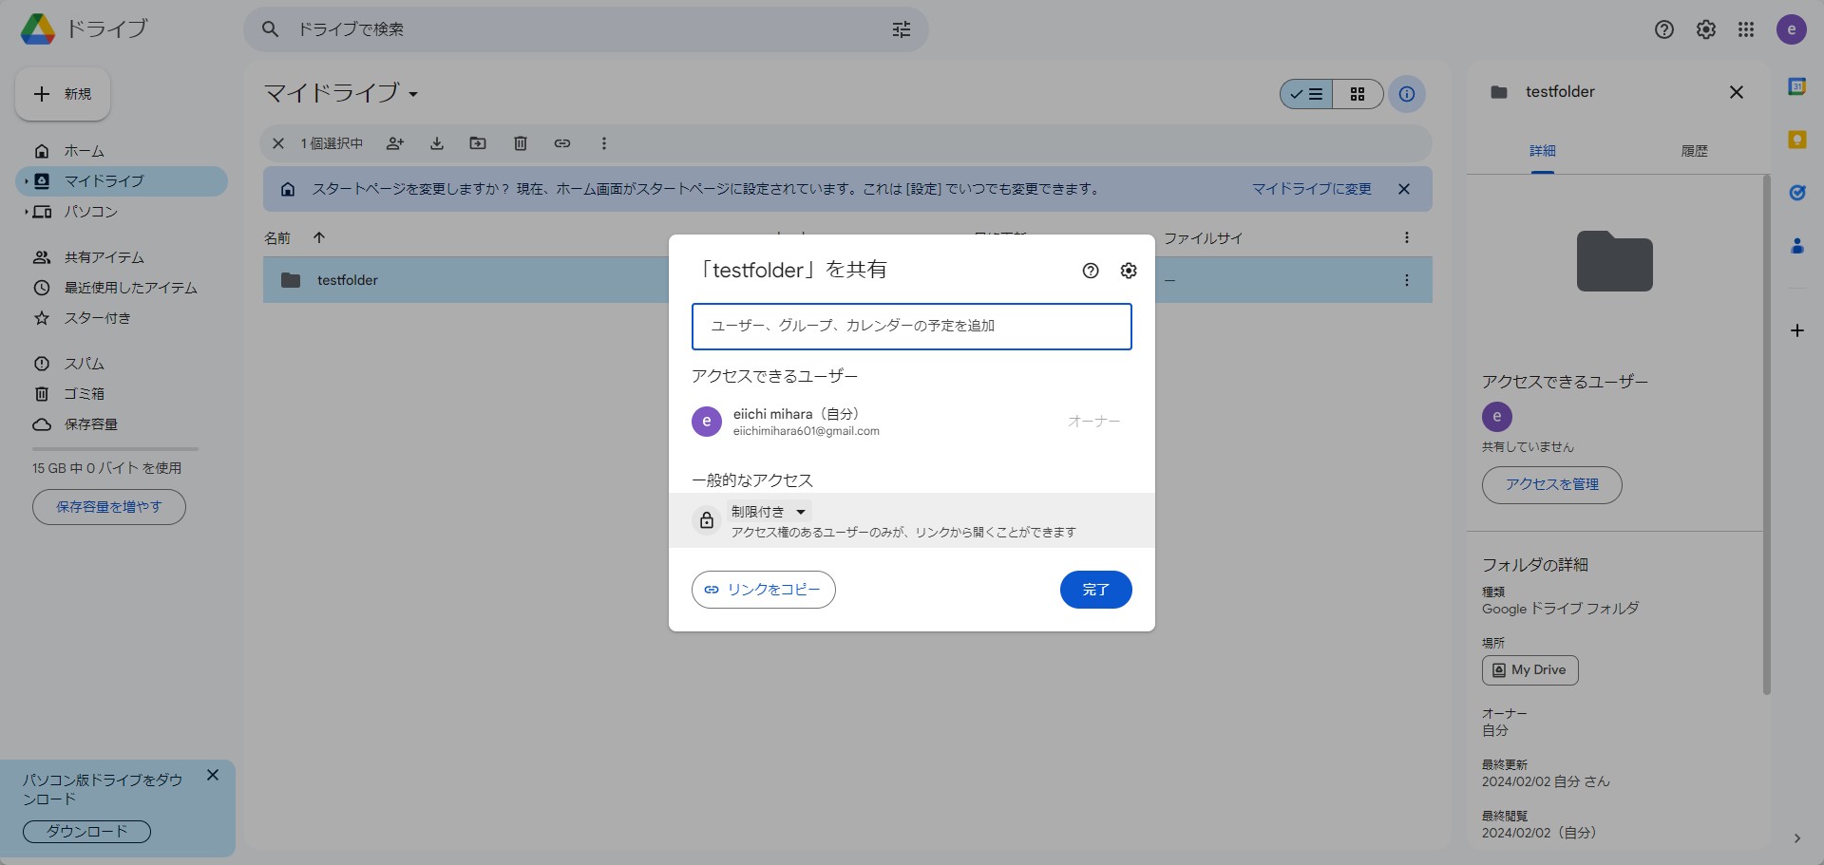Open Google Calendar side panel icon
The image size is (1824, 865).
(x=1797, y=86)
